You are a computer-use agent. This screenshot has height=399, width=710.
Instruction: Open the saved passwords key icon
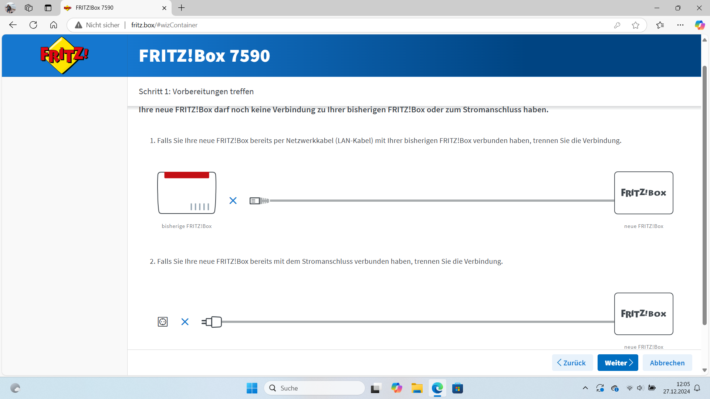pyautogui.click(x=617, y=25)
